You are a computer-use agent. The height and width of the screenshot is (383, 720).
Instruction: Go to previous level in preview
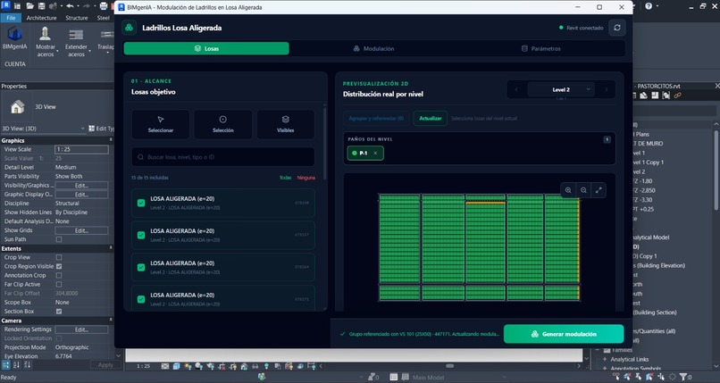pos(516,89)
